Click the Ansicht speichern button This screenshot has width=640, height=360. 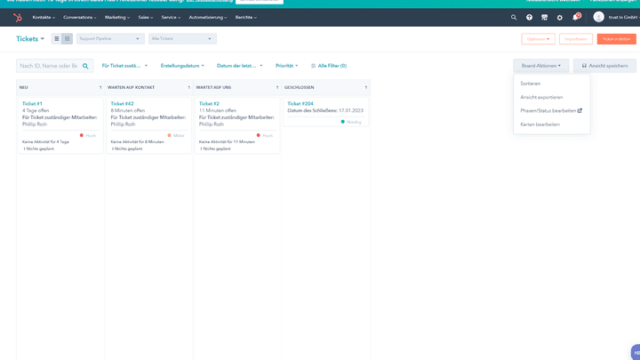pyautogui.click(x=604, y=66)
